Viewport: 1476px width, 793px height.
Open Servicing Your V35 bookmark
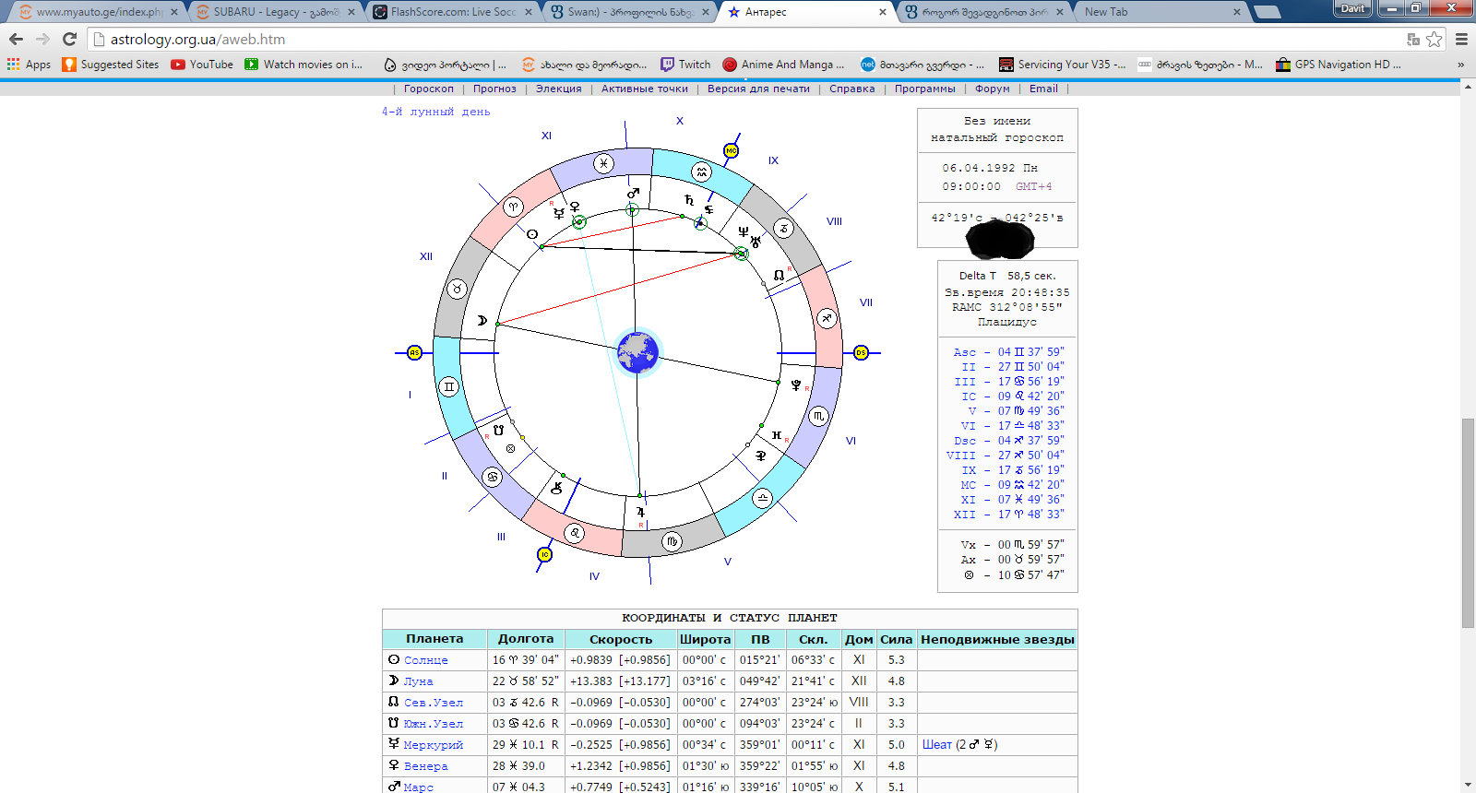1063,65
